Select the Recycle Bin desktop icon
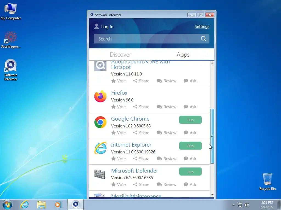Screen dimensions: 281x210 click(267, 182)
